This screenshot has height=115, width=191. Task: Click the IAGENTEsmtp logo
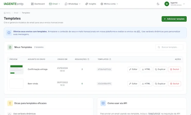[13, 4]
